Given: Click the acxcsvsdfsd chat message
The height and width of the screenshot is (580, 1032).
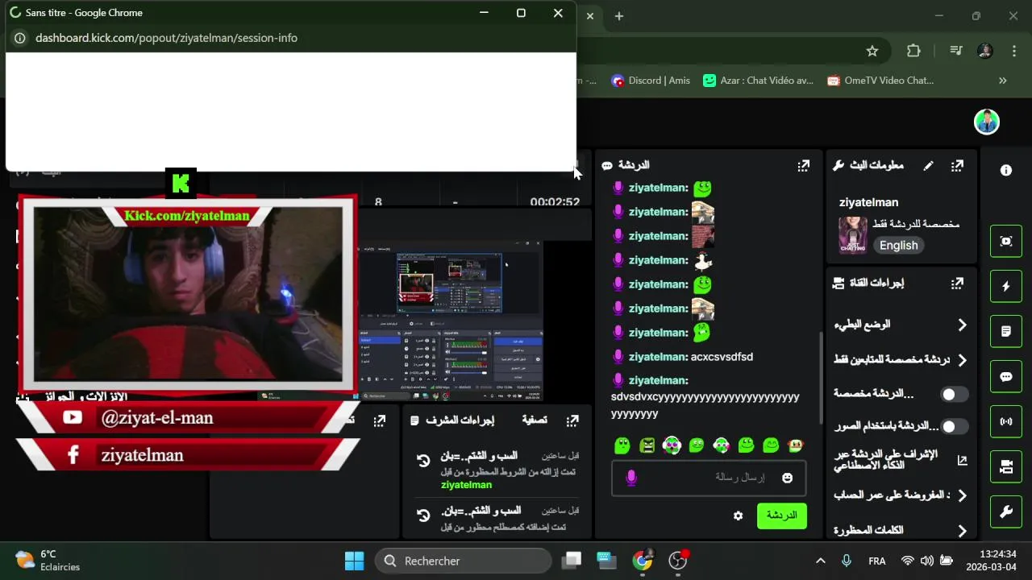Looking at the screenshot, I should pyautogui.click(x=722, y=357).
